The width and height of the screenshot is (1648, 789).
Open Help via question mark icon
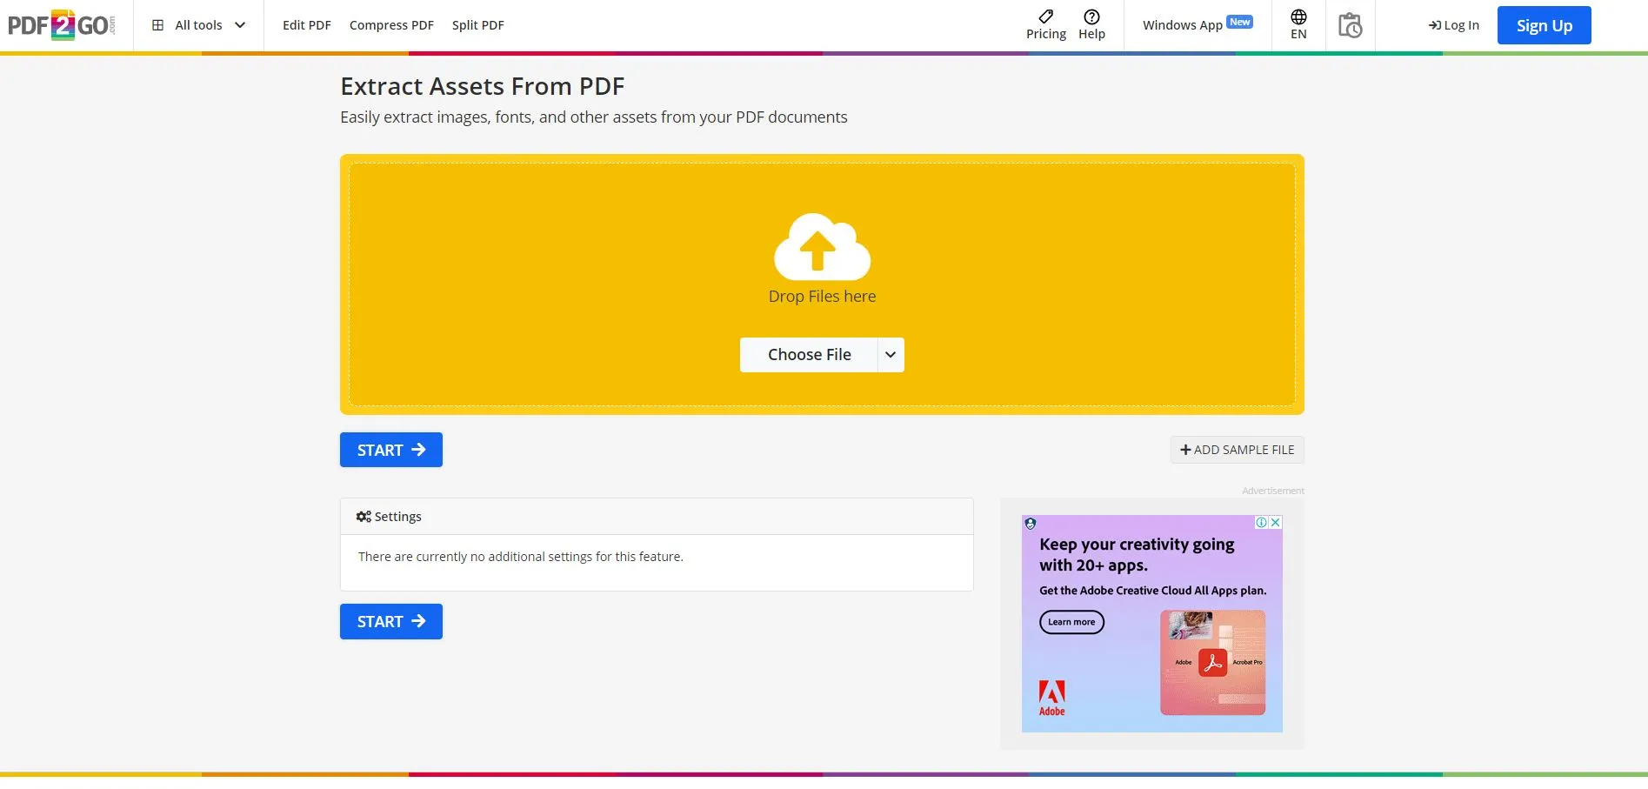tap(1091, 17)
